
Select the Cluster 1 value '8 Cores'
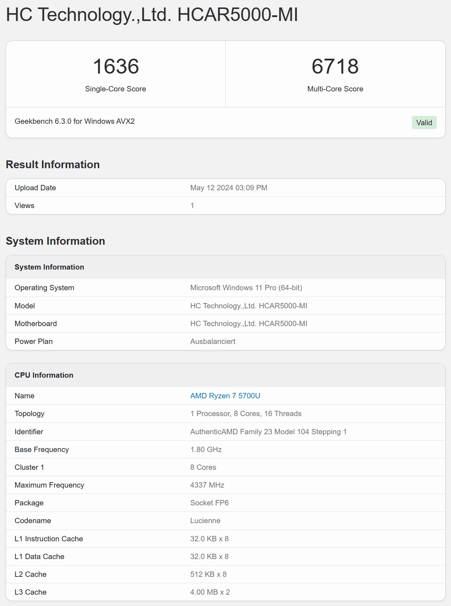coord(203,467)
